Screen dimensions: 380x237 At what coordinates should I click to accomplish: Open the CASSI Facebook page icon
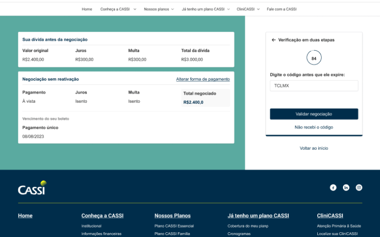[333, 187]
